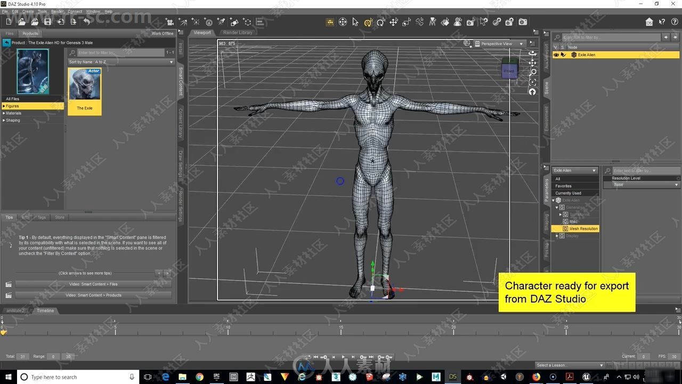Click Video: Smart Content > Files button
Viewport: 682px width, 384px height.
point(93,284)
